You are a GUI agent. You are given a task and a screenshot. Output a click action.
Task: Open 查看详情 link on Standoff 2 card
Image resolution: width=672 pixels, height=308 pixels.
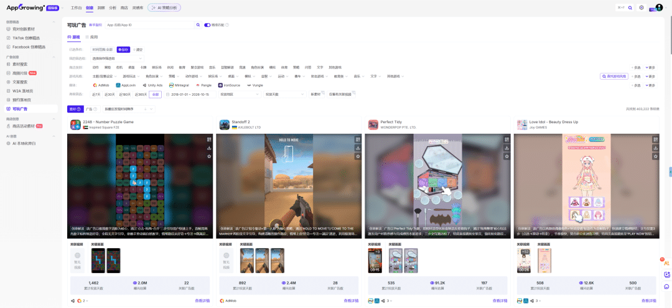pyautogui.click(x=351, y=301)
